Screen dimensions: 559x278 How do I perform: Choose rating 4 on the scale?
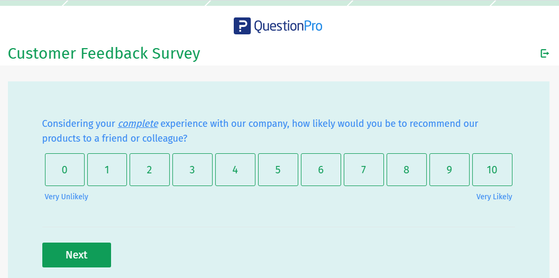[235, 170]
